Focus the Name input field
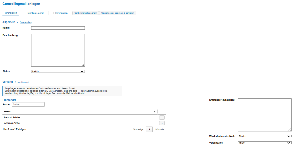The image size is (296, 149). coord(58,28)
